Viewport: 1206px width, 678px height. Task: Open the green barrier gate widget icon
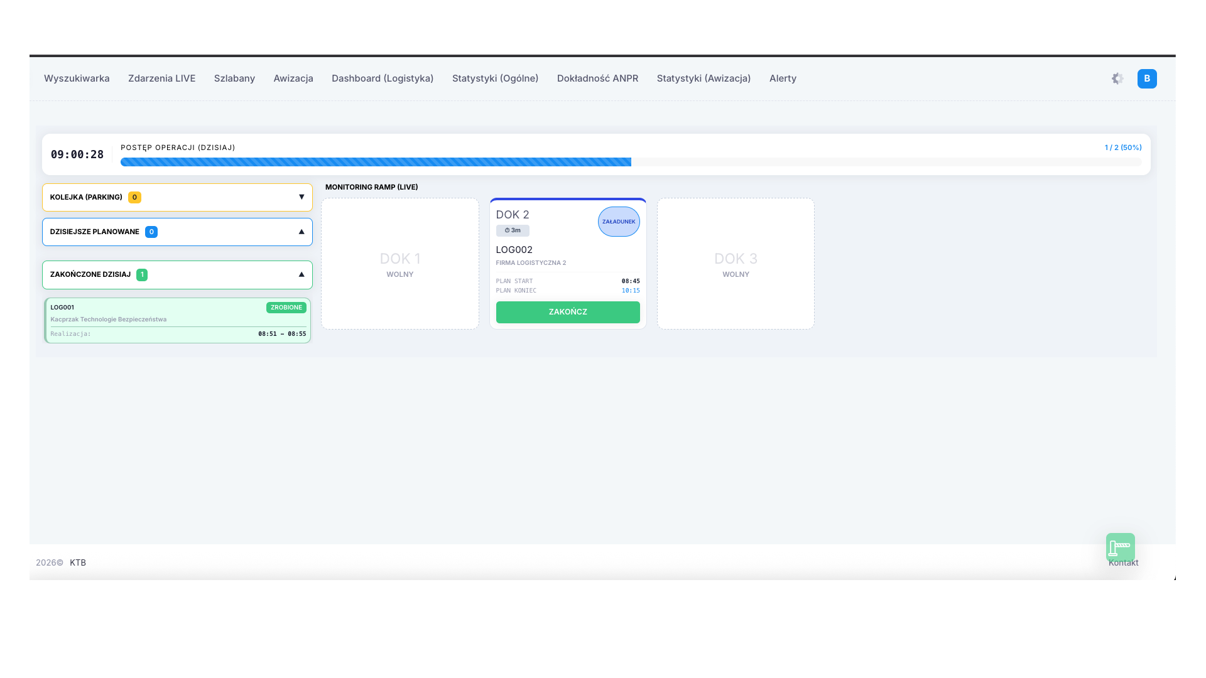click(1121, 547)
